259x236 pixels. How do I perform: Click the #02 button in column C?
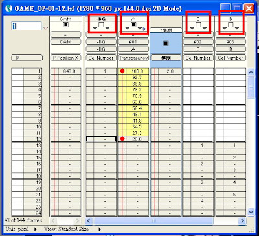(198, 41)
